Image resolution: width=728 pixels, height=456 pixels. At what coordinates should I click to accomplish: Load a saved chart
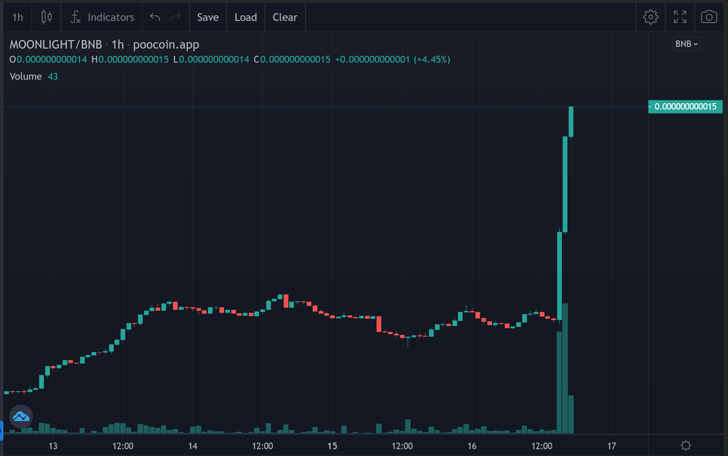tap(246, 17)
